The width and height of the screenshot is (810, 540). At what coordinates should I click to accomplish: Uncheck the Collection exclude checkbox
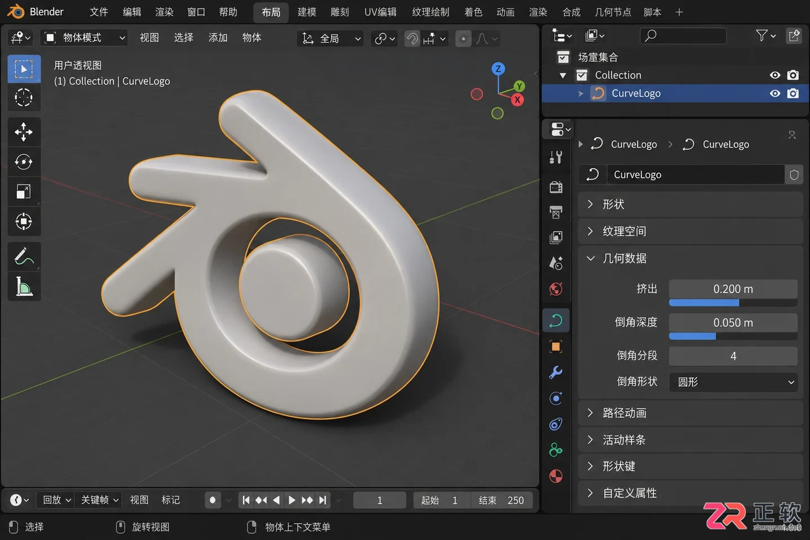tap(582, 75)
